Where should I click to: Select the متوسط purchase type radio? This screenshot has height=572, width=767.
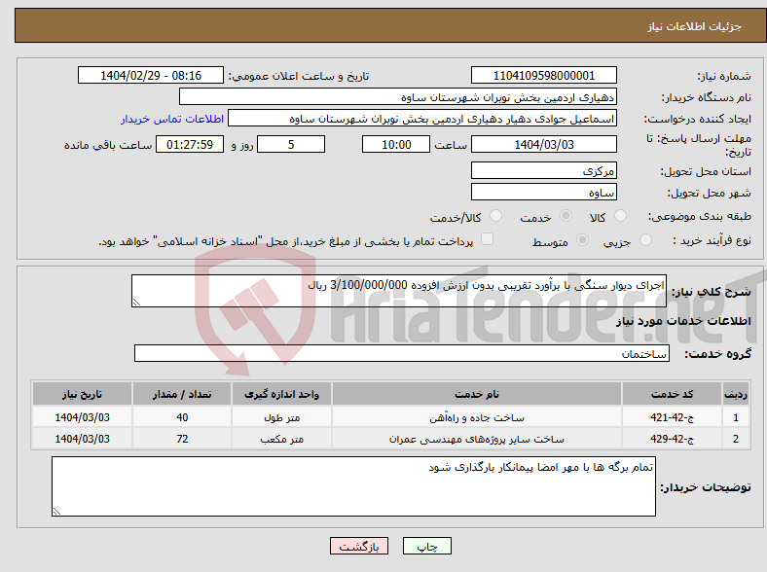pyautogui.click(x=582, y=239)
